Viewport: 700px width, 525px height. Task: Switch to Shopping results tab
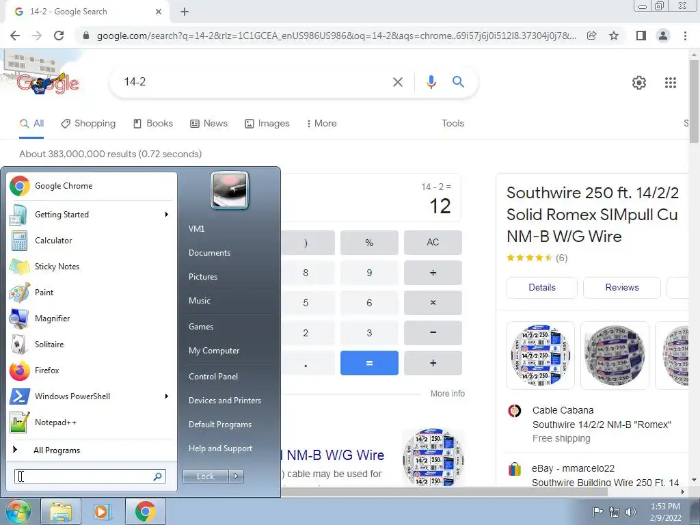(88, 124)
